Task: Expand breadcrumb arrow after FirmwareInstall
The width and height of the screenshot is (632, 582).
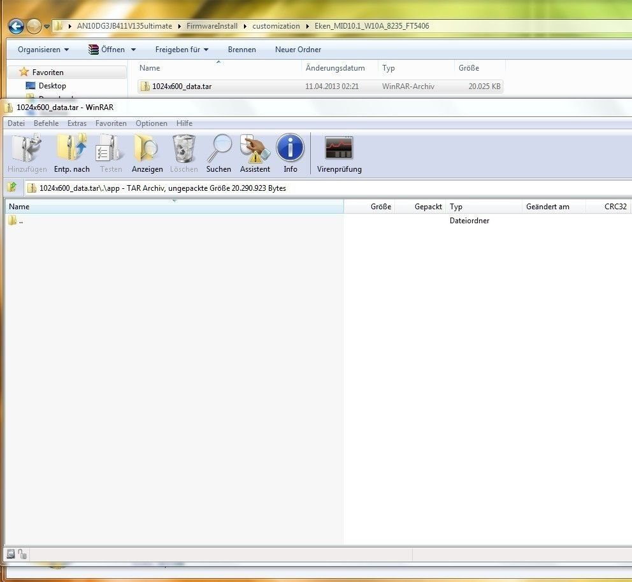Action: click(245, 27)
